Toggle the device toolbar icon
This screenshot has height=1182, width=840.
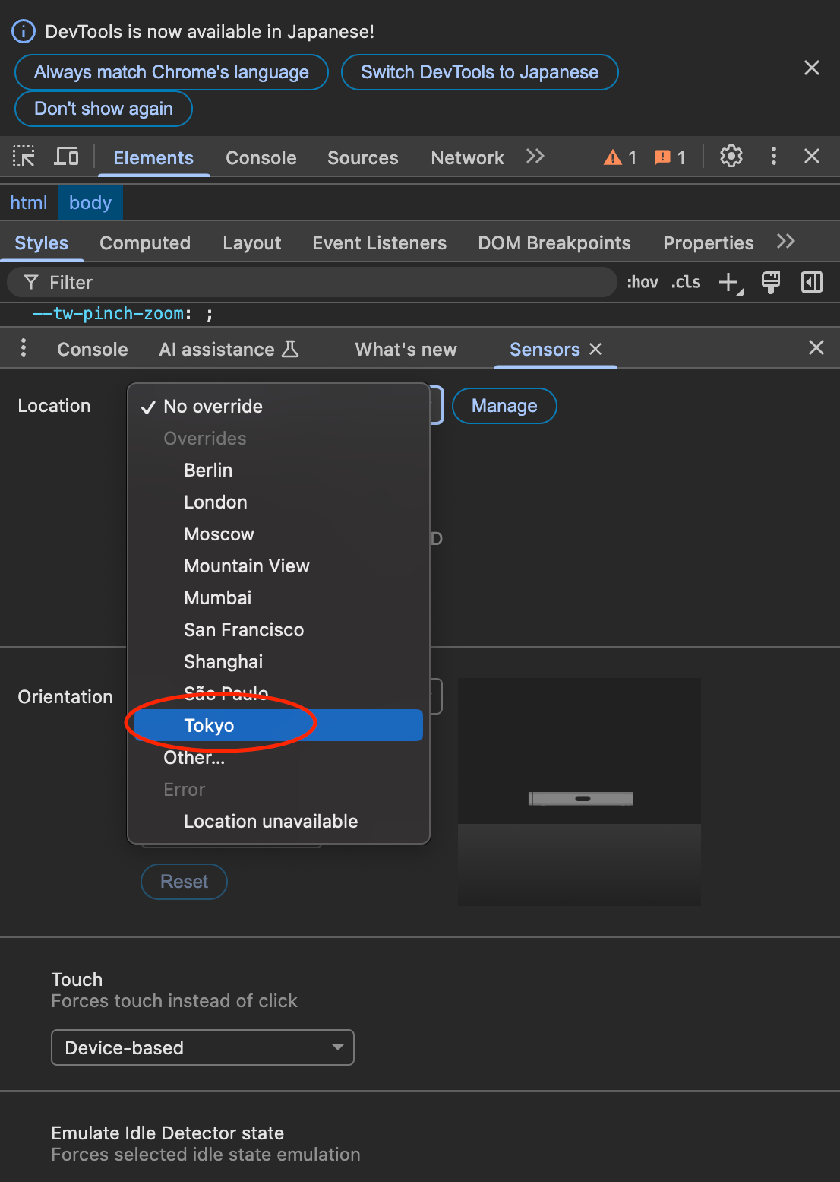click(67, 157)
